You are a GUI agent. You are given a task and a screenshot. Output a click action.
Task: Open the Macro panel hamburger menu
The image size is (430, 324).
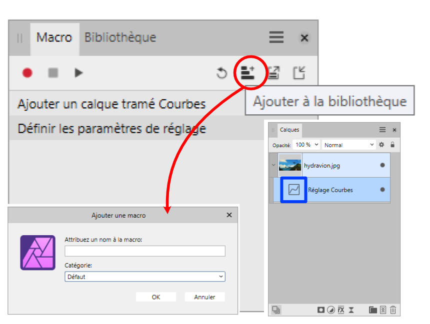point(276,37)
